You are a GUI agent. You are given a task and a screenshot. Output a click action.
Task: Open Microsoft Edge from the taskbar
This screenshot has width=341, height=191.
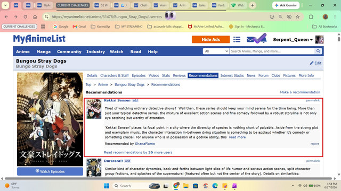[215, 186]
